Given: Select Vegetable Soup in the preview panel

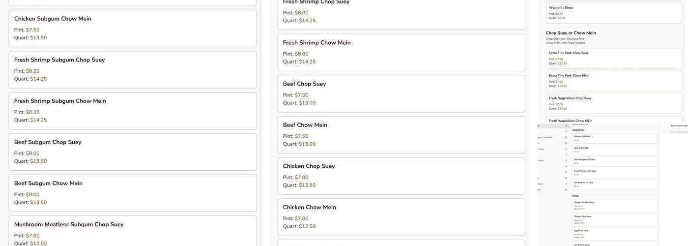Looking at the screenshot, I should (x=614, y=13).
